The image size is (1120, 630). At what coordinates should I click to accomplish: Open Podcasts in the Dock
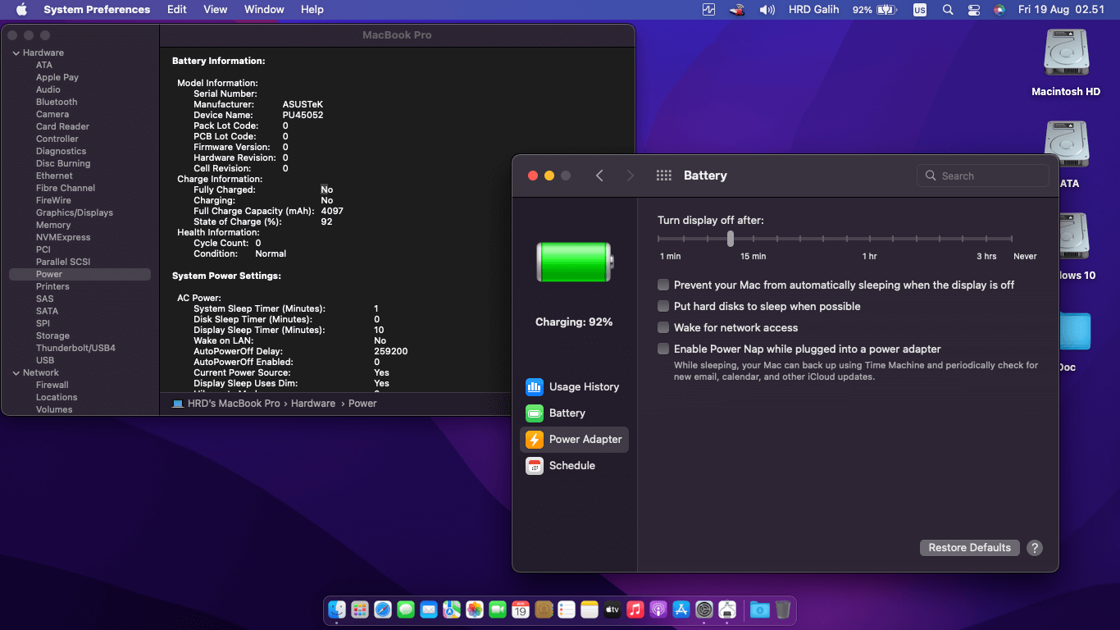point(658,609)
